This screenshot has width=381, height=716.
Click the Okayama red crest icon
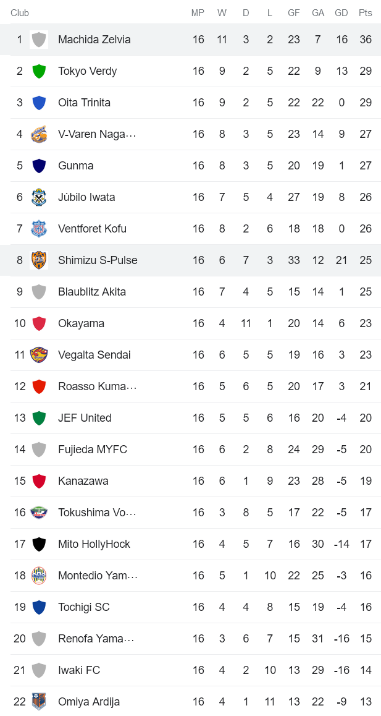pos(39,323)
